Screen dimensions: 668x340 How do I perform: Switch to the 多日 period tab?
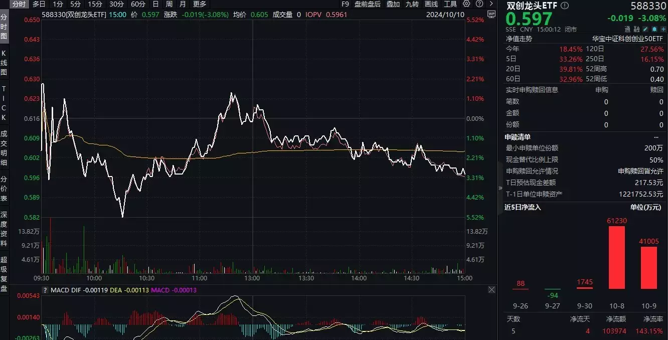39,4
